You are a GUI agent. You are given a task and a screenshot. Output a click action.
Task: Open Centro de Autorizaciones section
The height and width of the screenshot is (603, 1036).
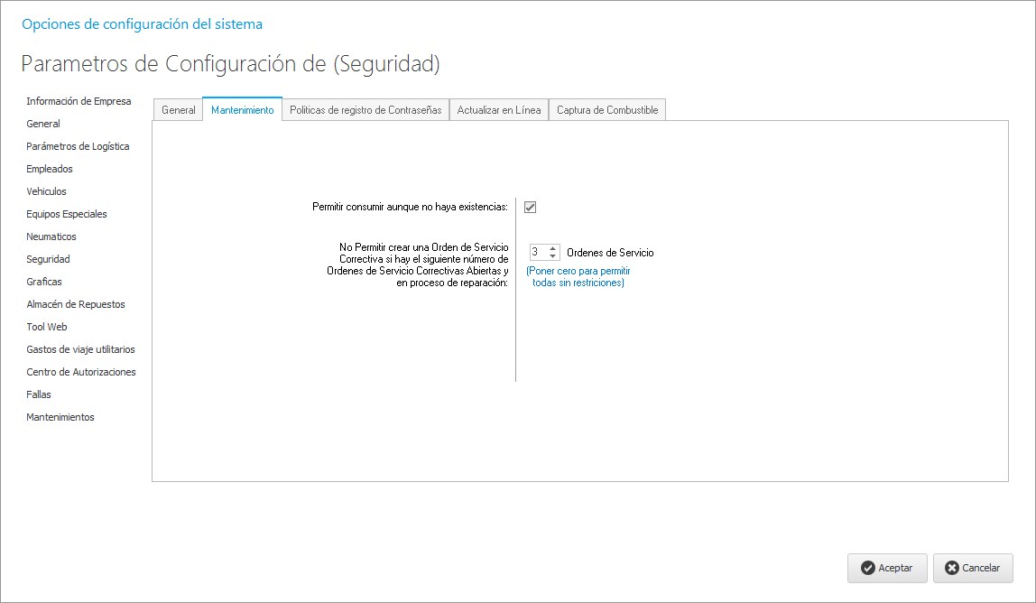pyautogui.click(x=81, y=372)
